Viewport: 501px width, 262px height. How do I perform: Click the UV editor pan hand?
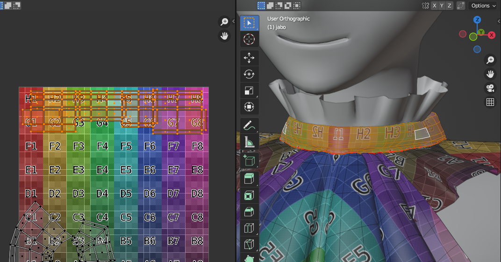pyautogui.click(x=225, y=36)
